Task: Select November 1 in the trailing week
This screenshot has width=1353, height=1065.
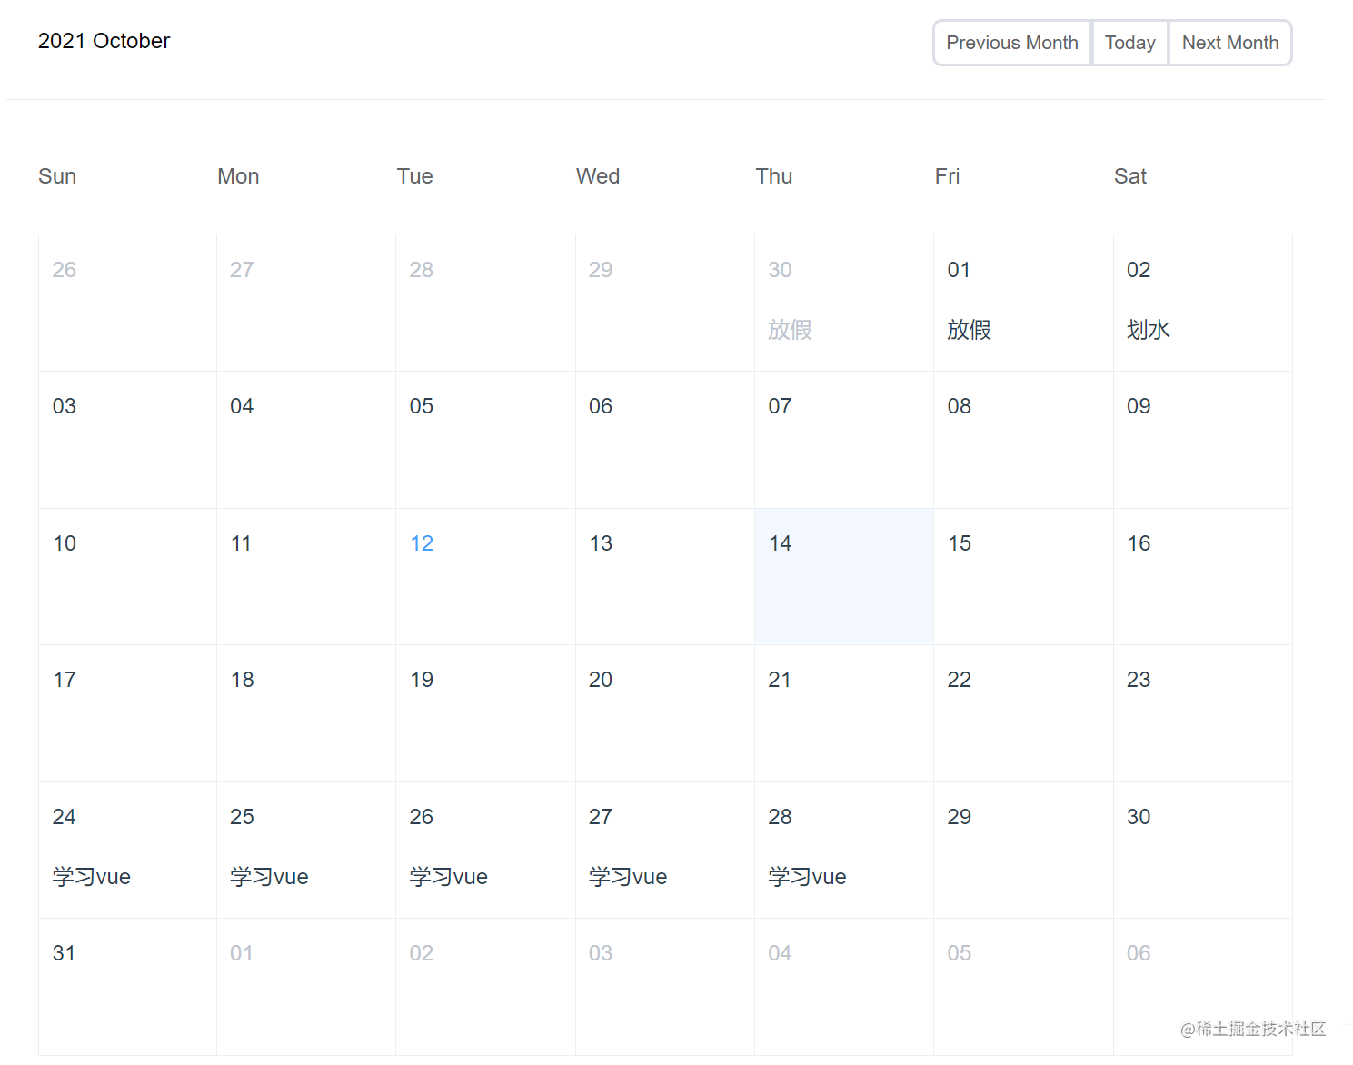Action: tap(306, 986)
